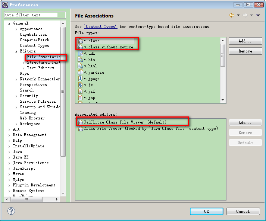
Task: Click the *.html file icon
Action: 81,66
